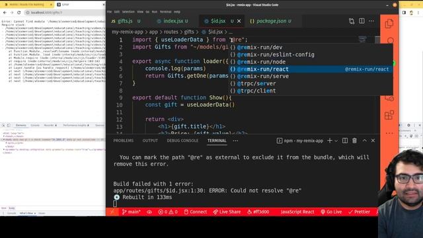Viewport: 423px width, 238px height.
Task: Open DevTools Recorder tab in browser
Action: pos(50,125)
